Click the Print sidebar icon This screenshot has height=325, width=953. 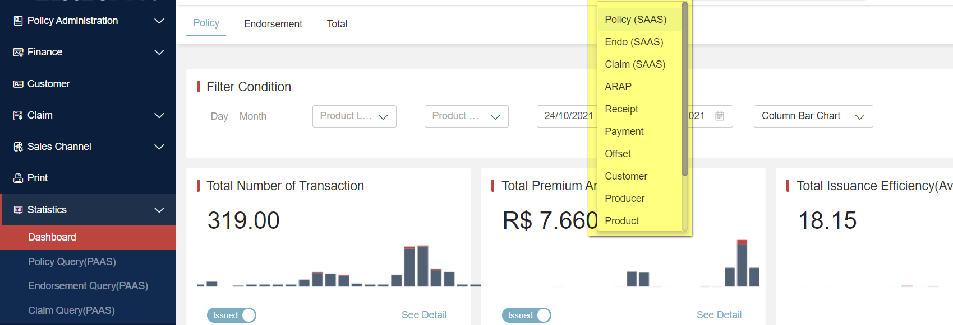[x=18, y=178]
